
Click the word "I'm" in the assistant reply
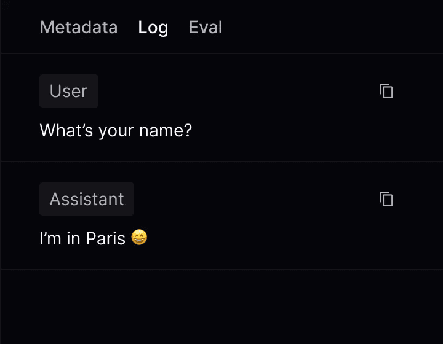50,238
